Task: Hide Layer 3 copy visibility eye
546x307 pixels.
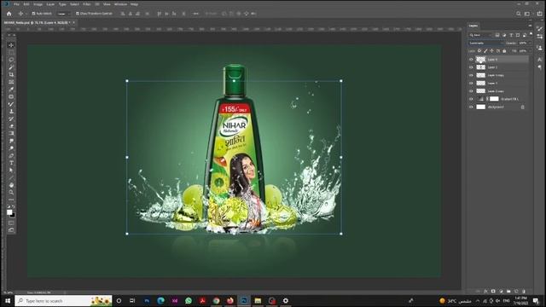Action: coord(471,75)
